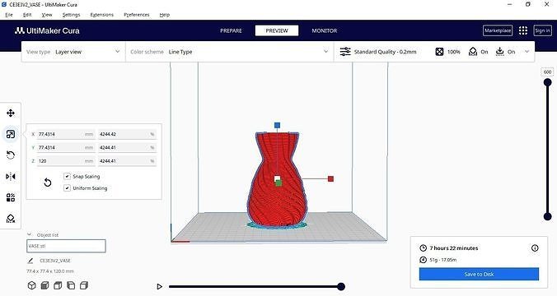Viewport: 557px width, 296px height.
Task: Select the Move tool in the left toolbar
Action: [x=11, y=113]
